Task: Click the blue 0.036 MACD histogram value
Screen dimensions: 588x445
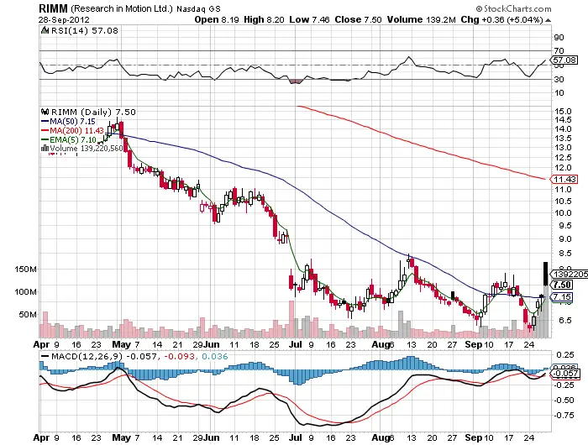Action: coord(215,356)
